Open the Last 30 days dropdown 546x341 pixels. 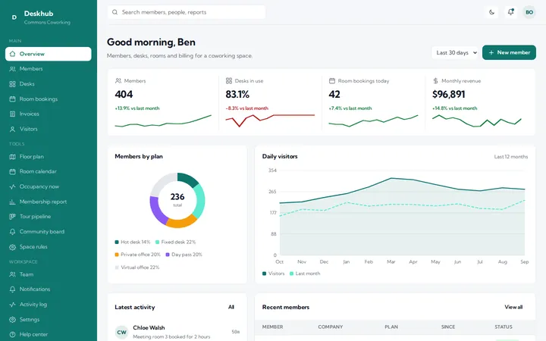click(455, 52)
